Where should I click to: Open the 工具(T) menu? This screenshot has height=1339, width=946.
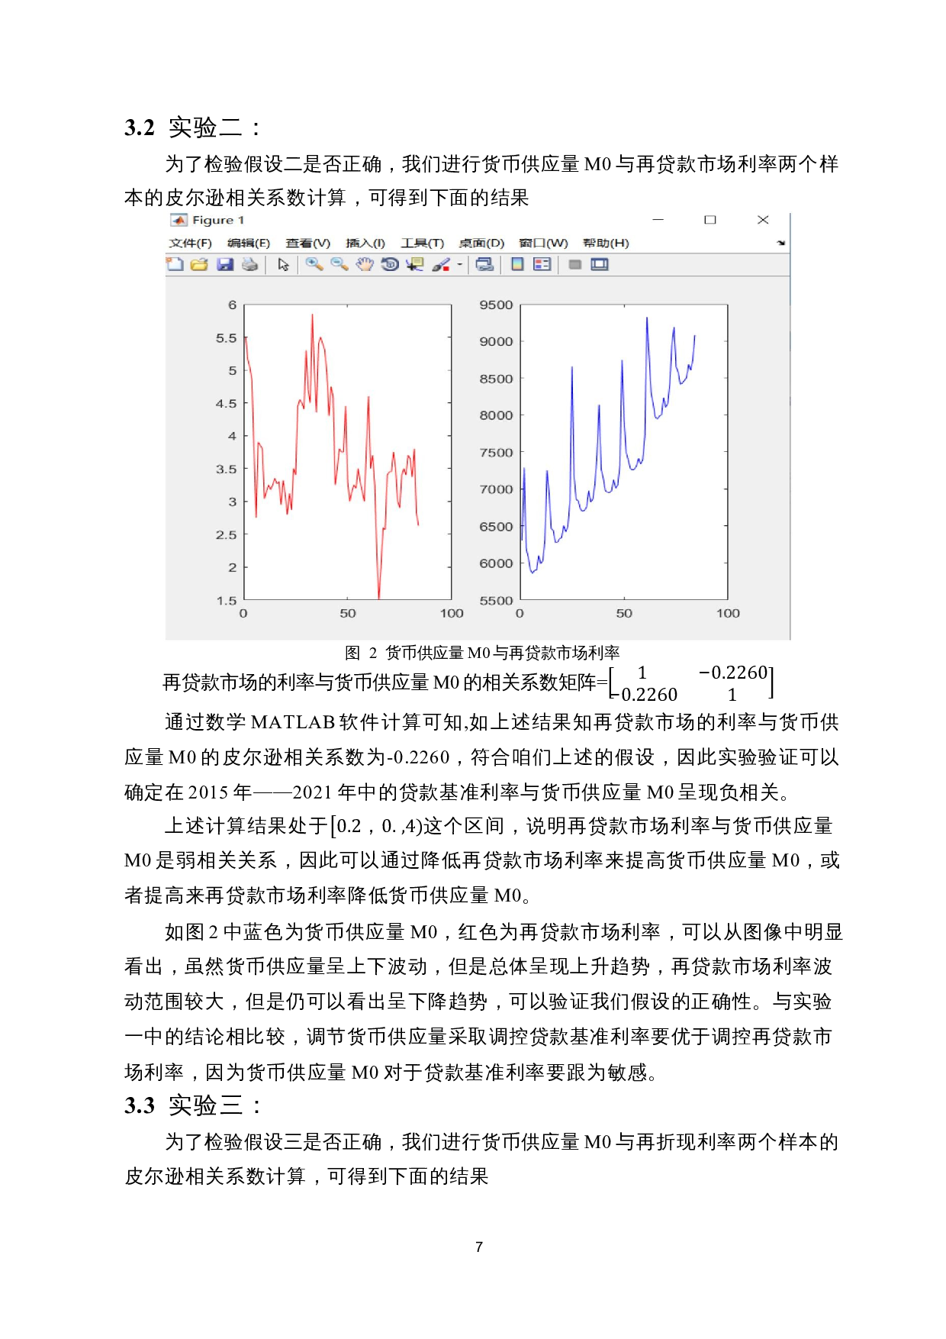(x=422, y=243)
